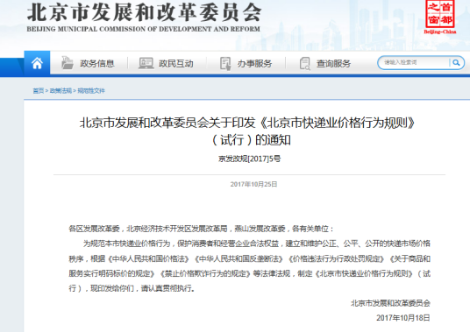Click the line ending 请认真贯彻执行
This screenshot has height=332, width=470.
pyautogui.click(x=132, y=288)
